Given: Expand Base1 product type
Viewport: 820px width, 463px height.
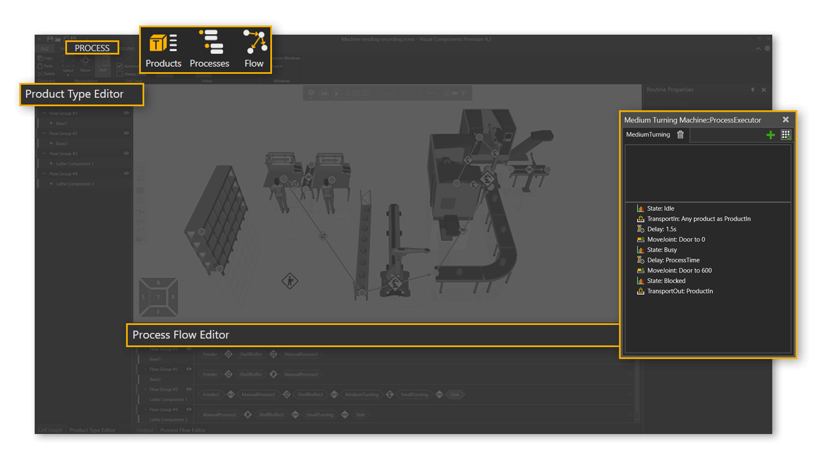Looking at the screenshot, I should pos(51,123).
